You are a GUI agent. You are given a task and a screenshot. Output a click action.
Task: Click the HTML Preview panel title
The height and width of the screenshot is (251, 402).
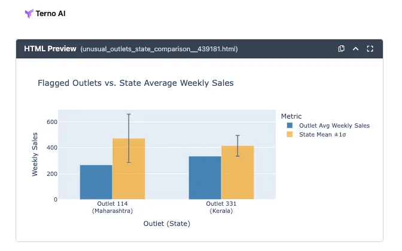pyautogui.click(x=50, y=49)
